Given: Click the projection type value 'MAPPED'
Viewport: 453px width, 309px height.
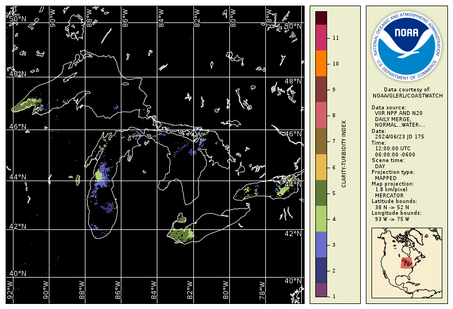Looking at the screenshot, I should pos(386,178).
